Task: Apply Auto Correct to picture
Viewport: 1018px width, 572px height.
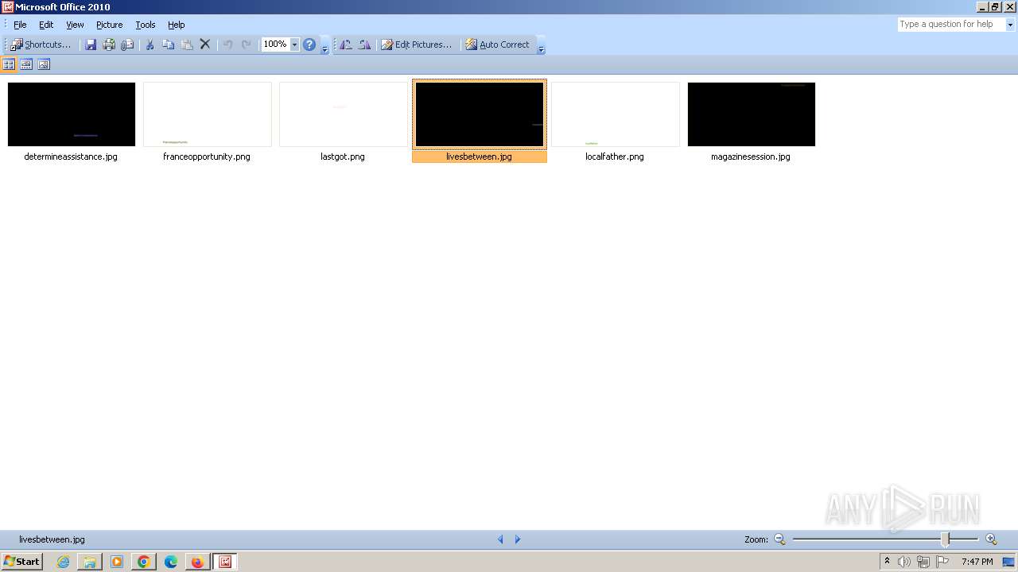Action: tap(498, 44)
